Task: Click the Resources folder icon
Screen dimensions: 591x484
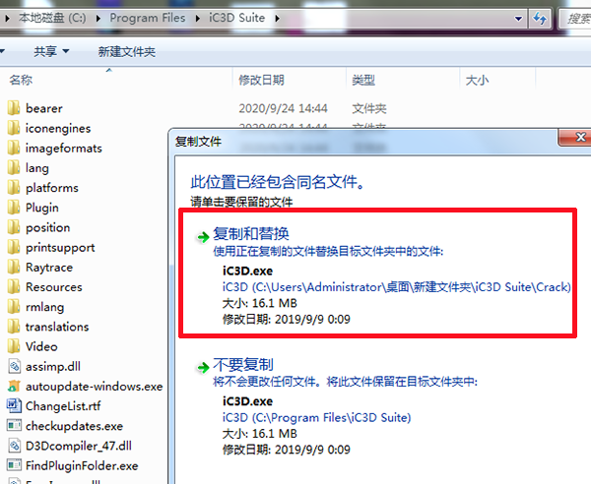Action: pos(14,287)
